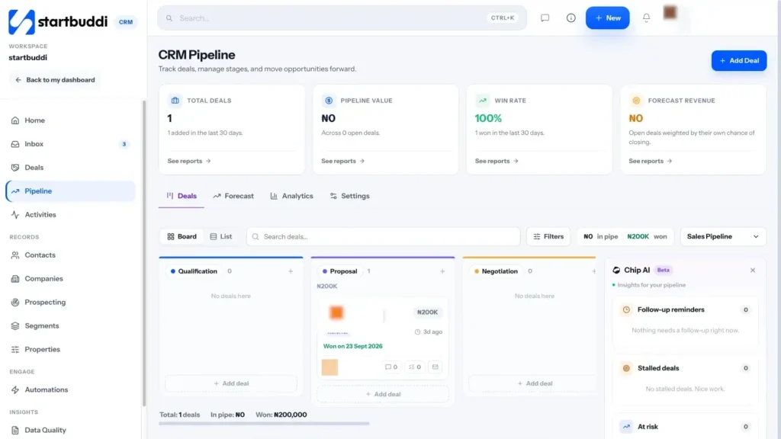Click the deal card email icon
The image size is (781, 439).
(435, 367)
